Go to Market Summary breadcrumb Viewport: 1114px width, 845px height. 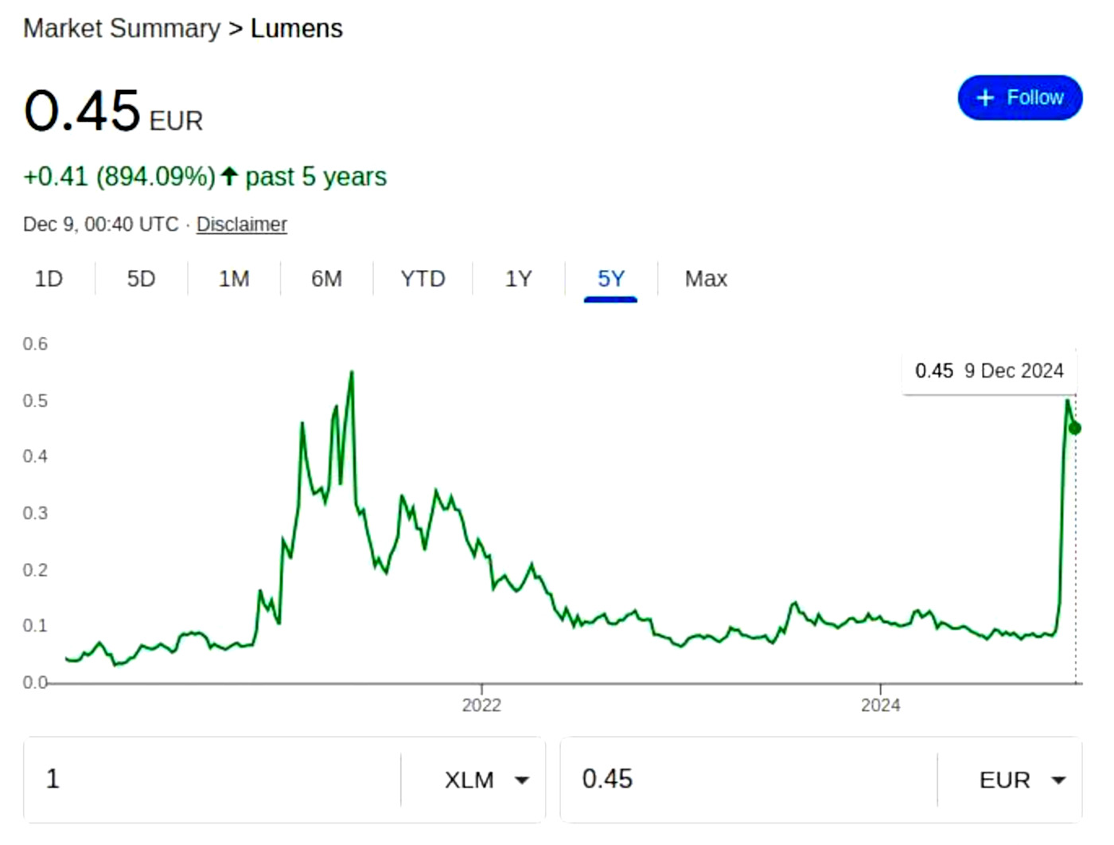pyautogui.click(x=122, y=29)
